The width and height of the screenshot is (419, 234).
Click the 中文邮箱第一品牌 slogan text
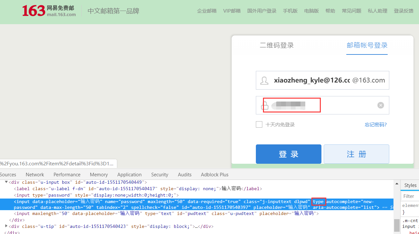coord(113,11)
